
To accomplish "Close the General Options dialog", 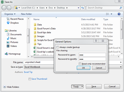I will click(x=103, y=41).
